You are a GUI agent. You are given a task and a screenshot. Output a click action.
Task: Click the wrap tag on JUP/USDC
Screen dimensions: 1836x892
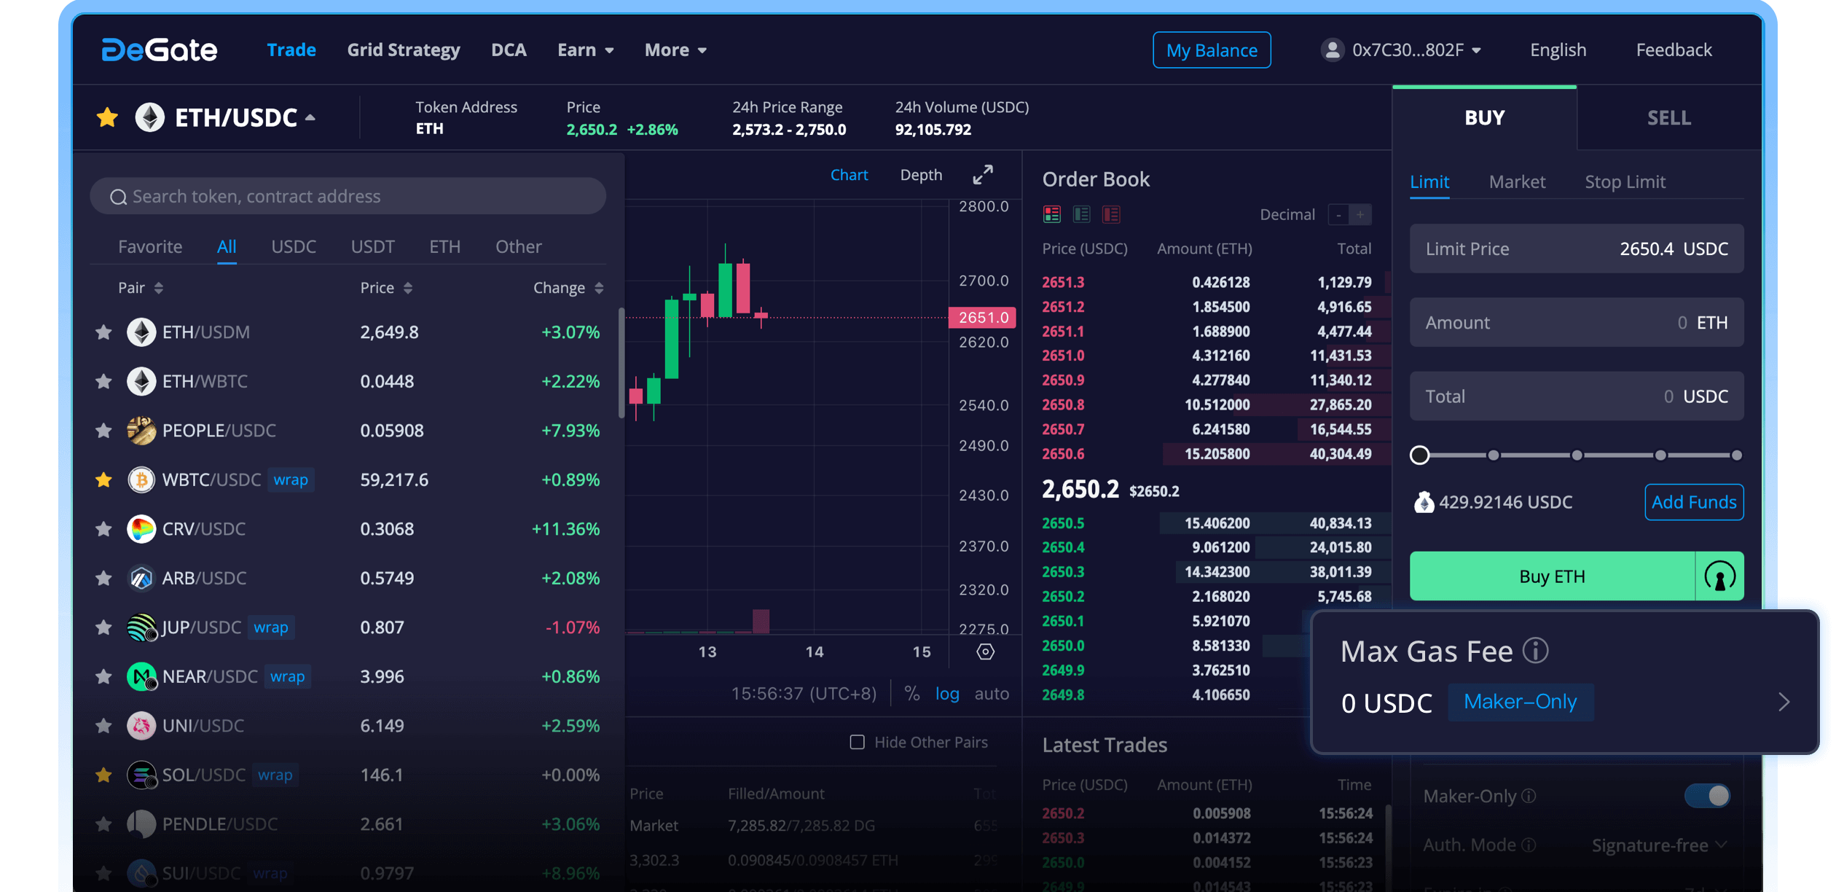coord(271,627)
